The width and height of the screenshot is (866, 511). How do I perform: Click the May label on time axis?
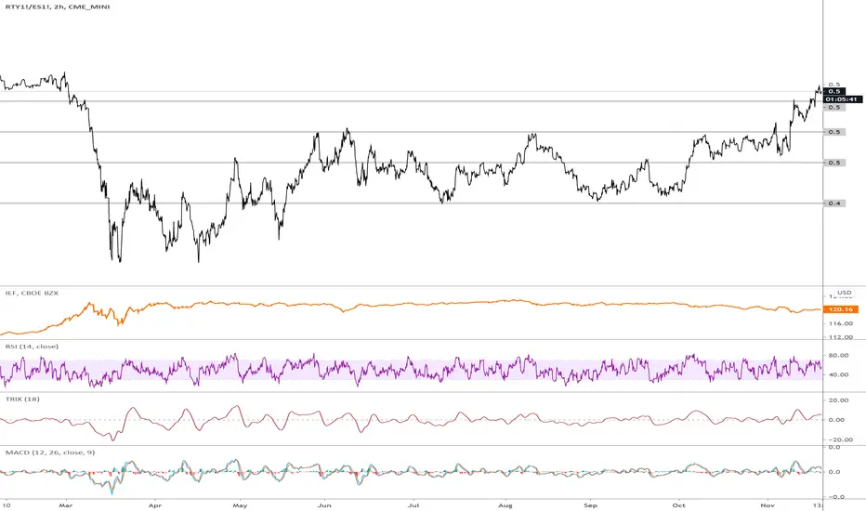[x=240, y=504]
